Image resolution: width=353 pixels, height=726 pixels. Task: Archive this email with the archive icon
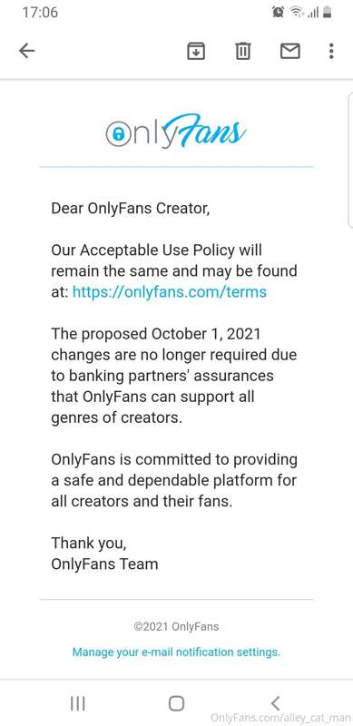pyautogui.click(x=196, y=51)
